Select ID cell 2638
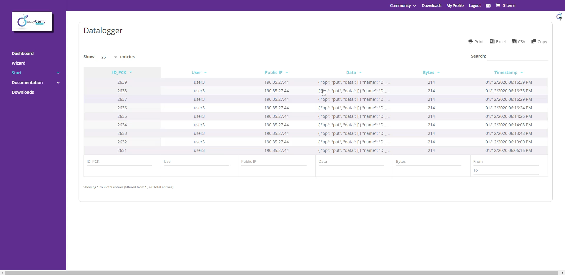This screenshot has height=275, width=565. (122, 91)
